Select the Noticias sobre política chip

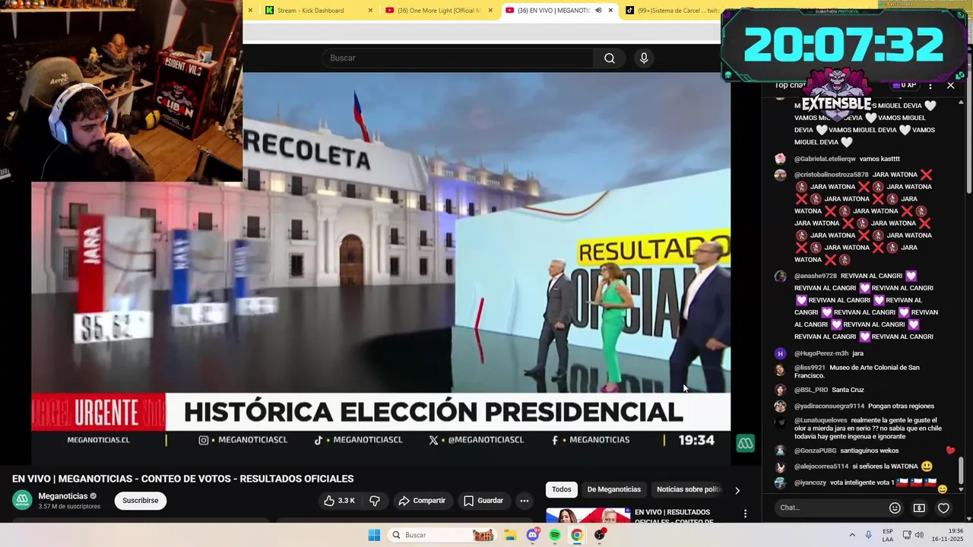pyautogui.click(x=688, y=489)
